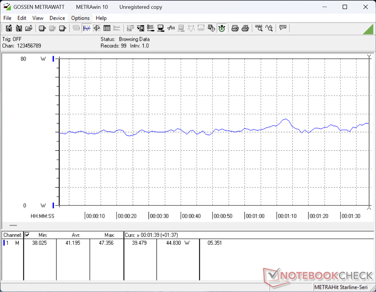Click the 00:01:00 time axis label

click(255, 216)
